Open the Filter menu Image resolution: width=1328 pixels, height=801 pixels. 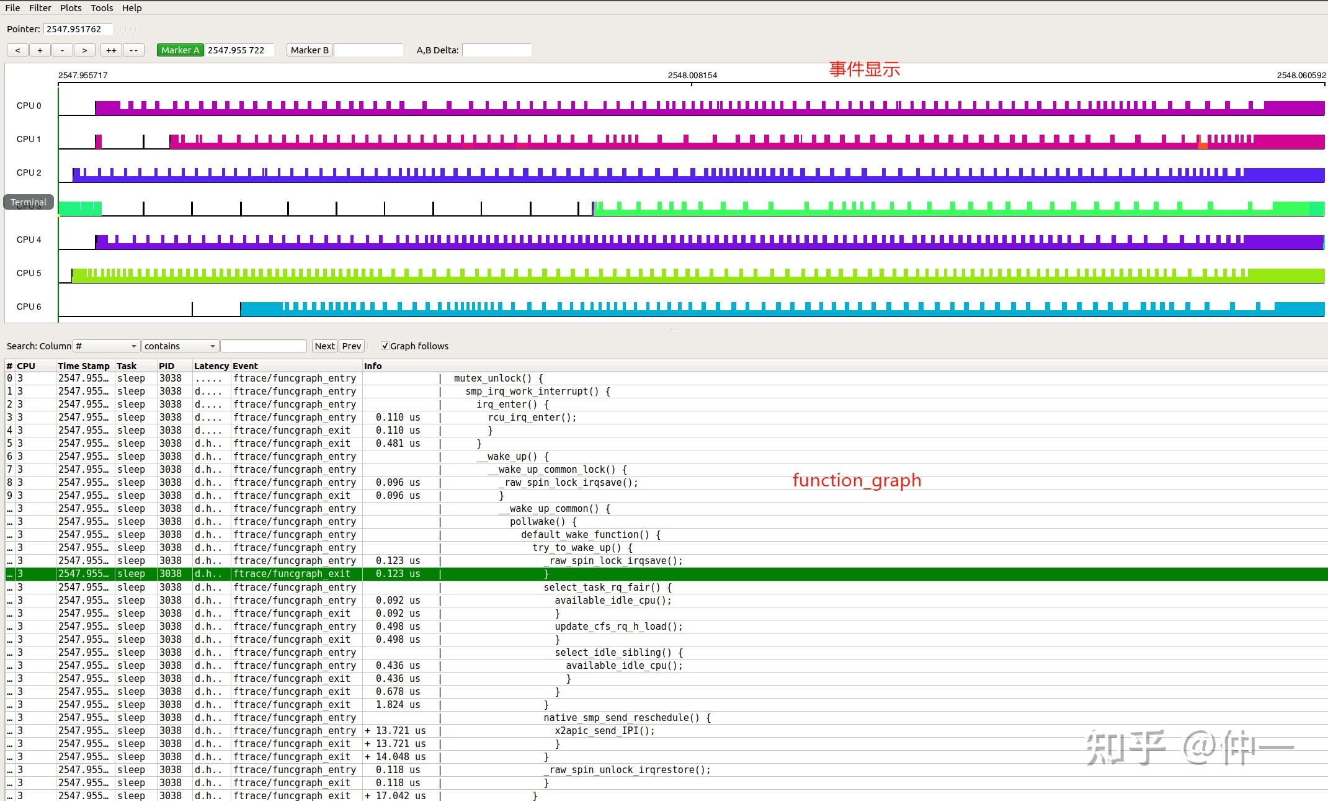coord(40,8)
